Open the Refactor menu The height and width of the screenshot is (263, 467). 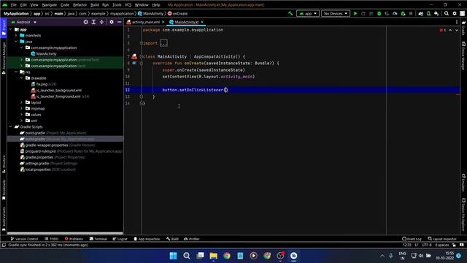click(80, 5)
